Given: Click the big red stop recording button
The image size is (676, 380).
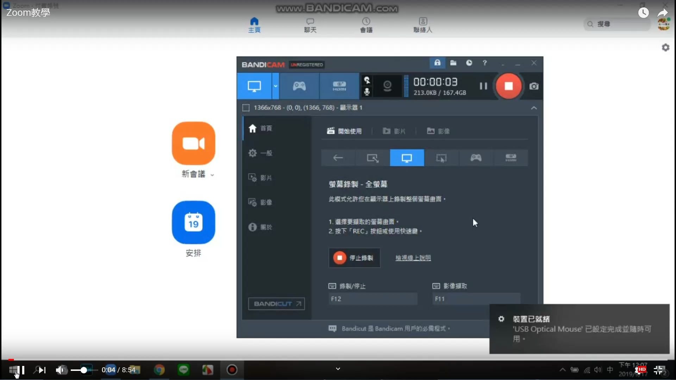Looking at the screenshot, I should tap(508, 86).
